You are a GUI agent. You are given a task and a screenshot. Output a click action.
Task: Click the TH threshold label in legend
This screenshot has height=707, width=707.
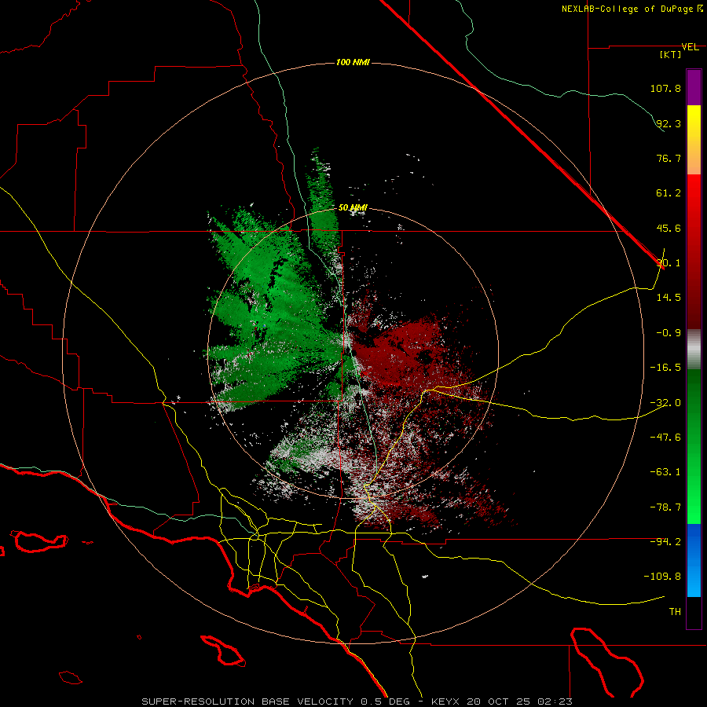pos(675,611)
